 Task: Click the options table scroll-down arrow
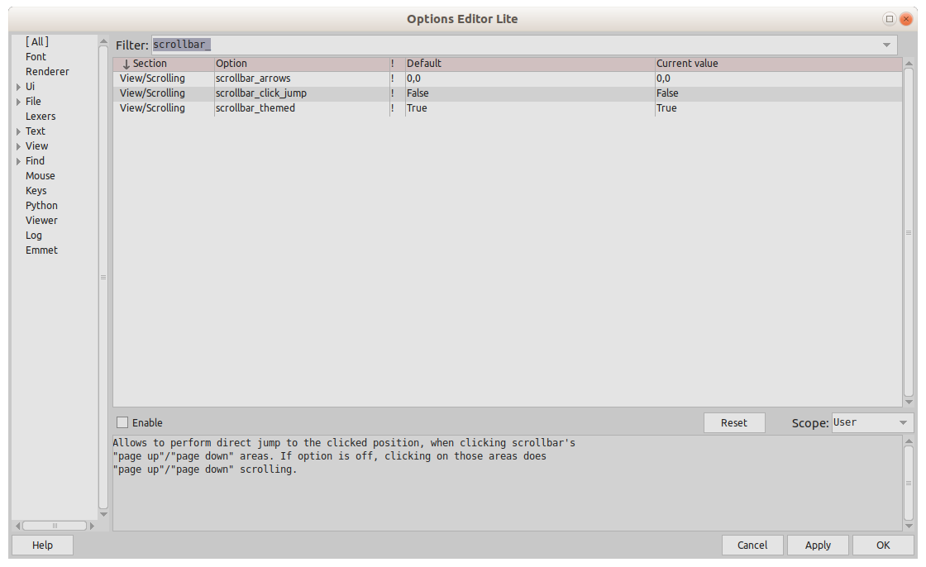(x=909, y=403)
